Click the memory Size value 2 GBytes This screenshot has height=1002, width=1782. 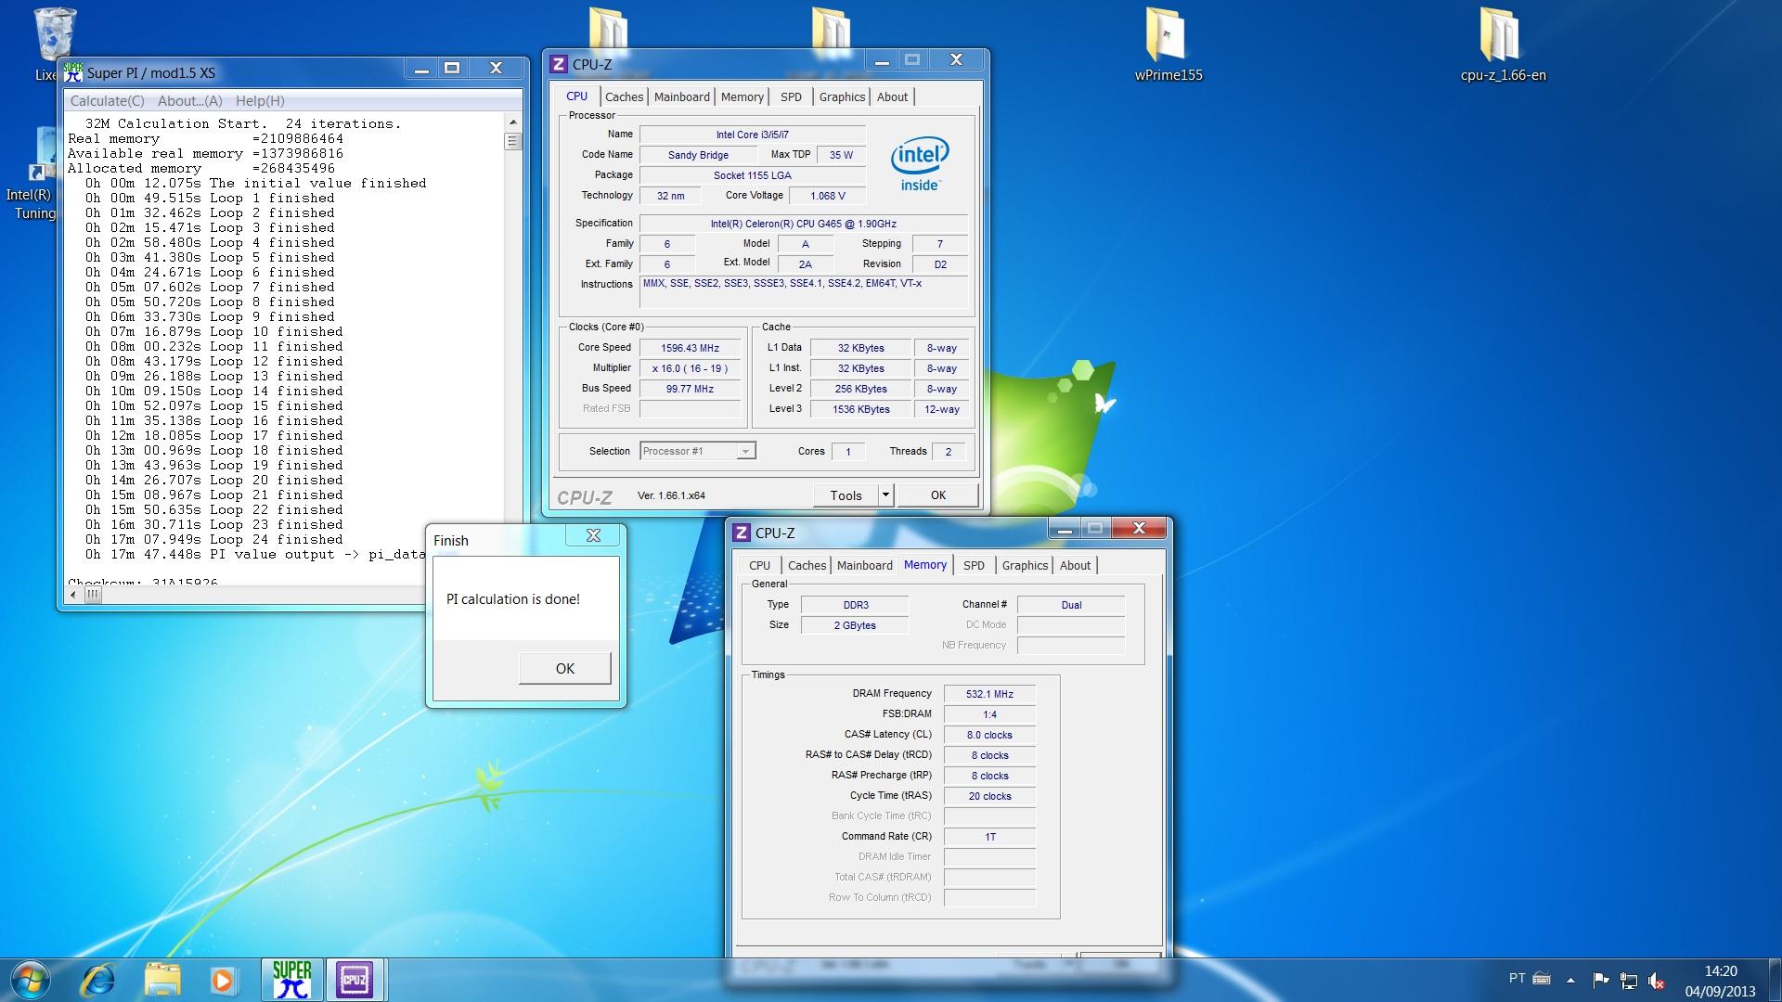point(854,625)
